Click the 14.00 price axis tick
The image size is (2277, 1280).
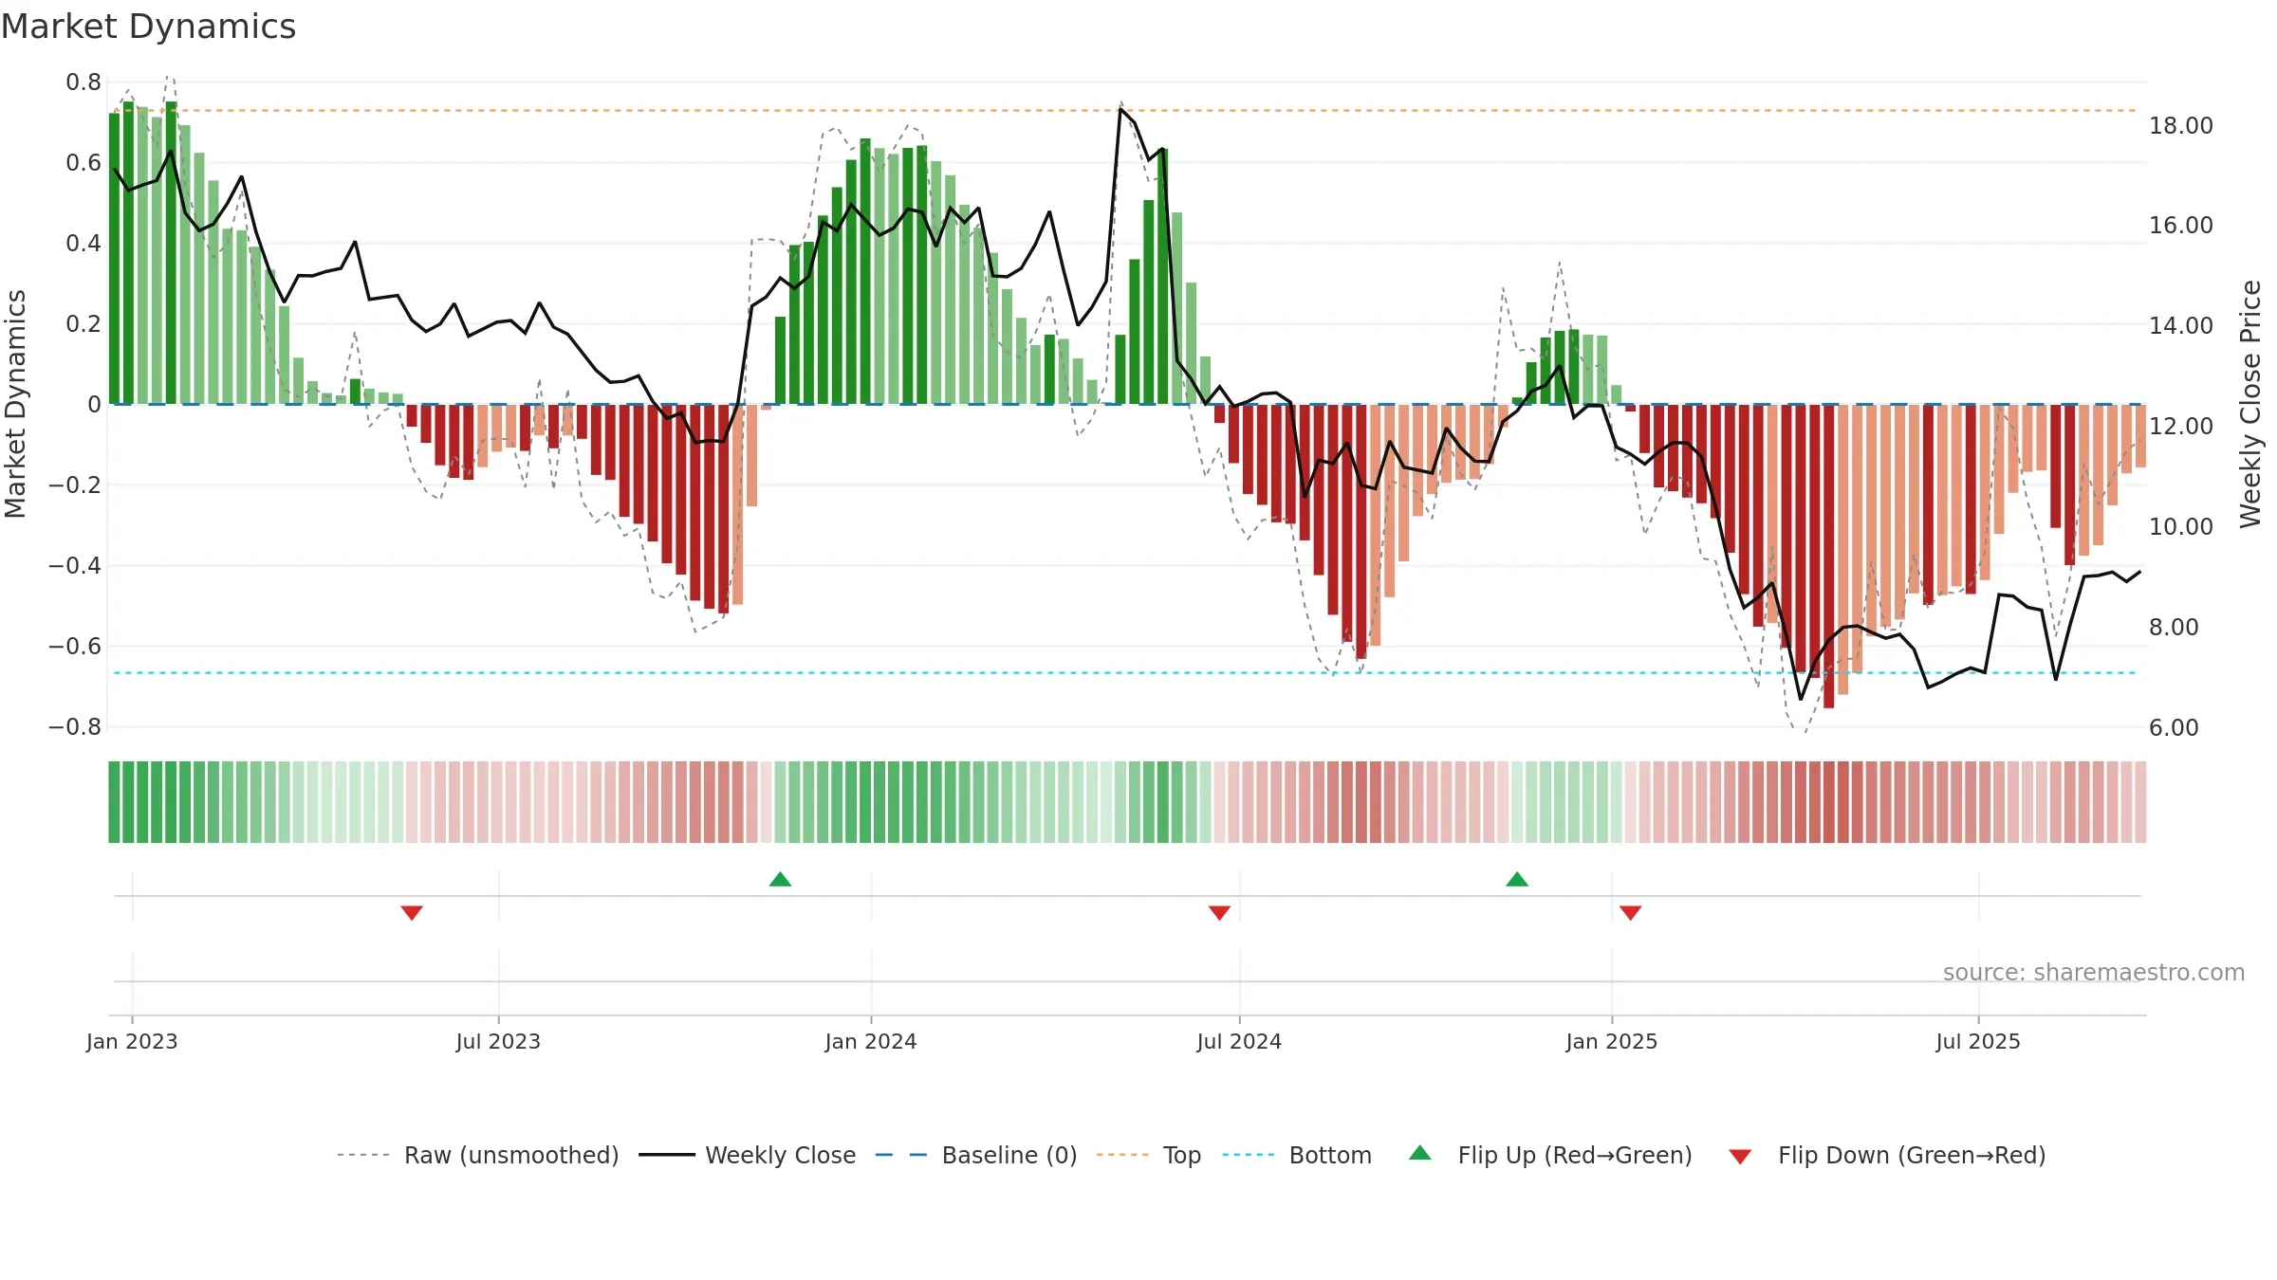[x=2181, y=326]
